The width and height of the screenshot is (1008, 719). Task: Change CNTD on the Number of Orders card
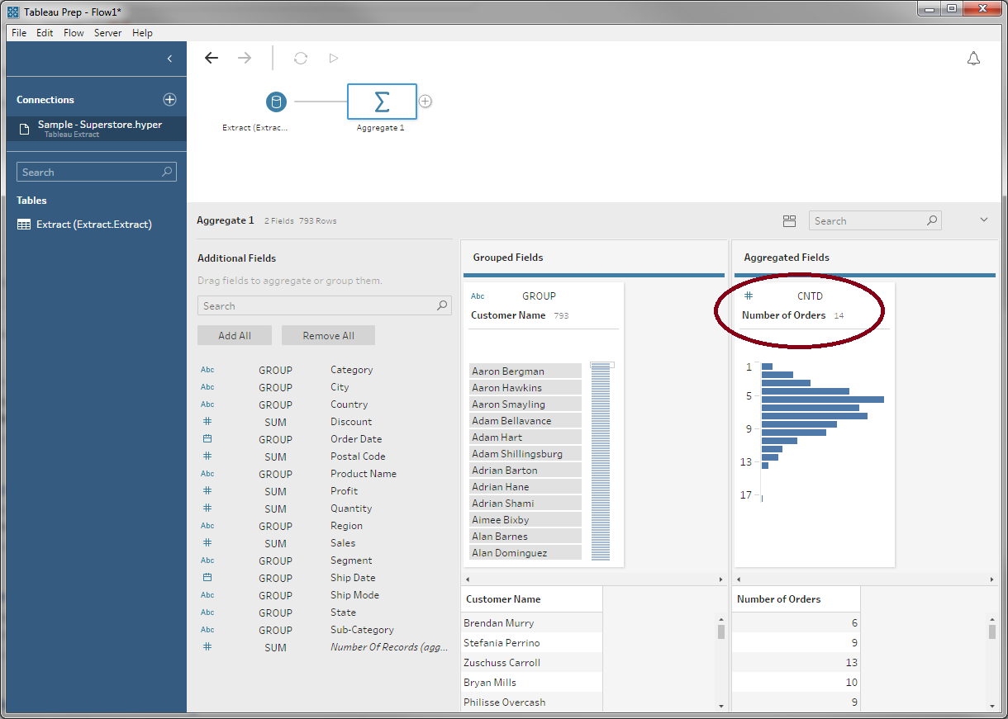[x=810, y=296]
